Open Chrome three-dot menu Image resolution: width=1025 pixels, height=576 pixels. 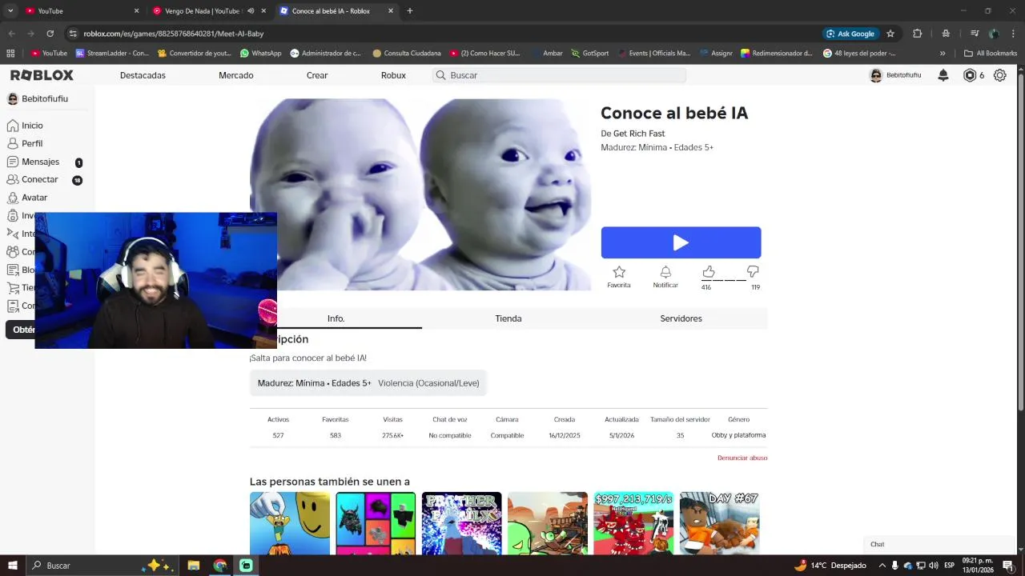point(1011,34)
